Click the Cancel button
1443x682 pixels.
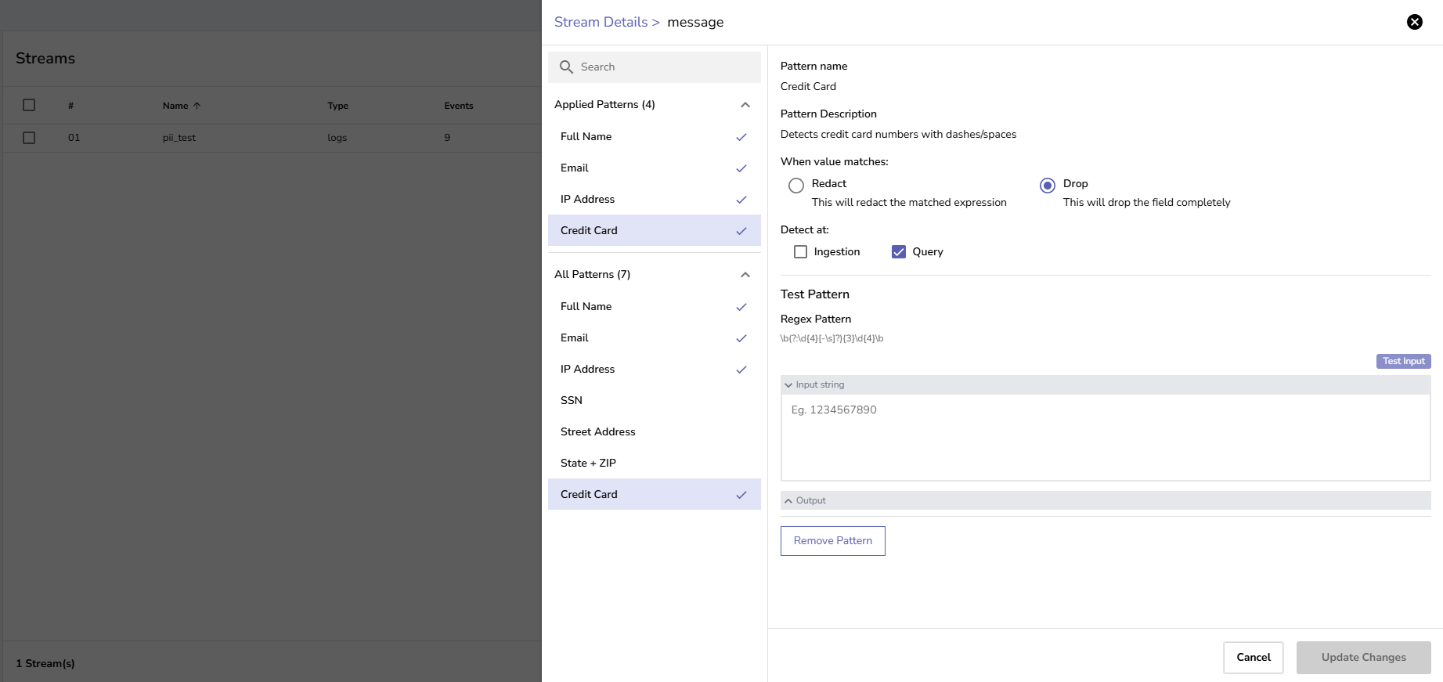(1253, 658)
